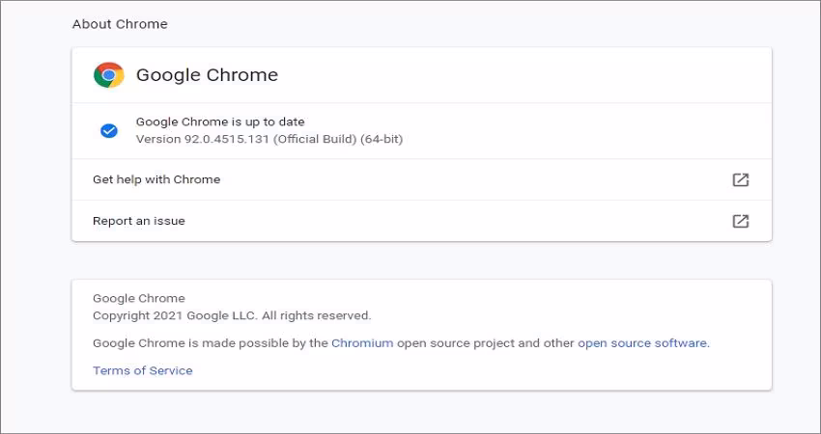821x434 pixels.
Task: Open the Chromium link
Action: coord(362,342)
